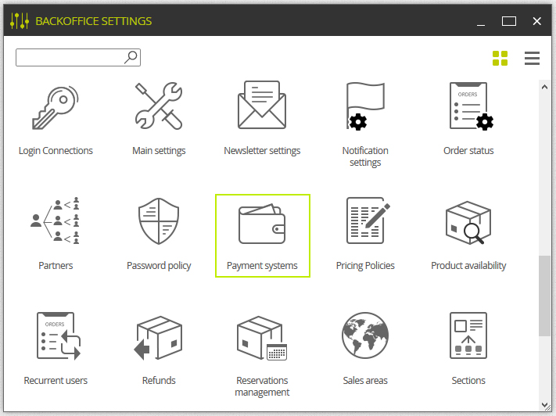Select the Payment systems wallet icon
Viewport: 556px width, 416px height.
[262, 224]
